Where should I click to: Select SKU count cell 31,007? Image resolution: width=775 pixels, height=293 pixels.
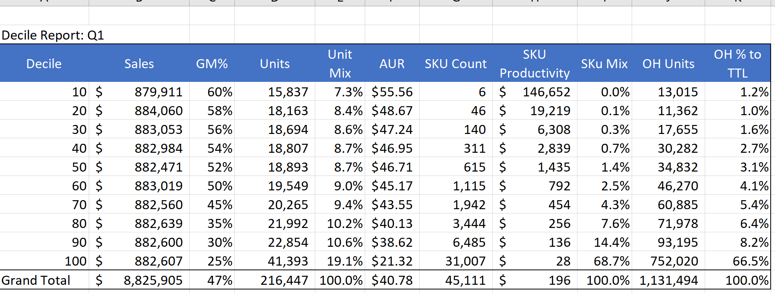click(x=456, y=261)
